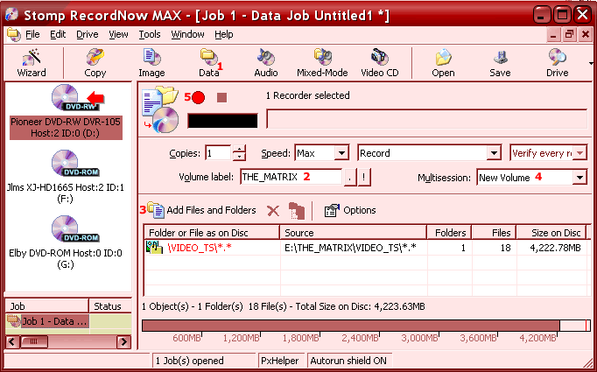Click the E:\THE_MATRIX\VIDEO_TS\*.* source cell
597x372 pixels.
coord(350,248)
